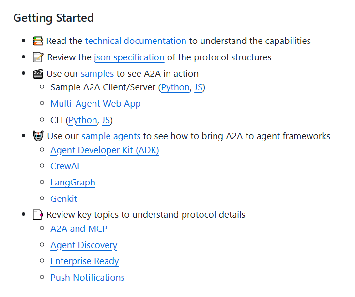Image resolution: width=355 pixels, height=297 pixels.
Task: Open Python link for Sample A2A Client/Server
Action: click(175, 87)
